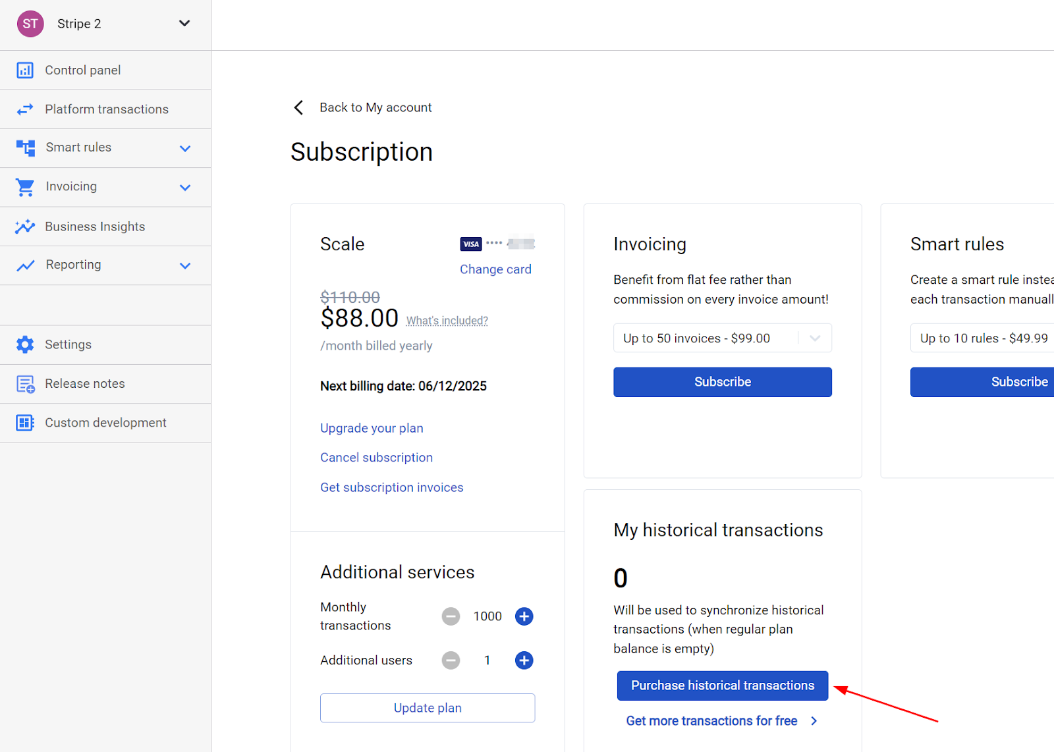Click the Scale plan name
Viewport: 1054px width, 752px height.
[x=343, y=244]
